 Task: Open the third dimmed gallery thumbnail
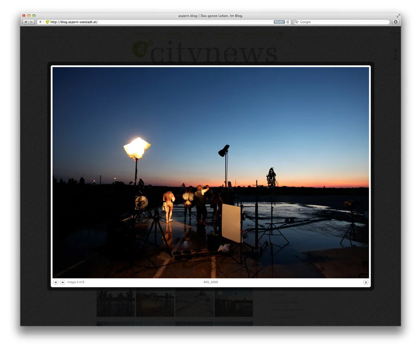tap(195, 304)
